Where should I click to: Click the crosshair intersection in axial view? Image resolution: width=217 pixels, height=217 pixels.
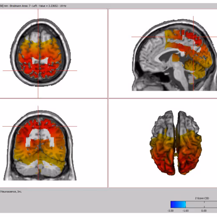tap(38, 71)
